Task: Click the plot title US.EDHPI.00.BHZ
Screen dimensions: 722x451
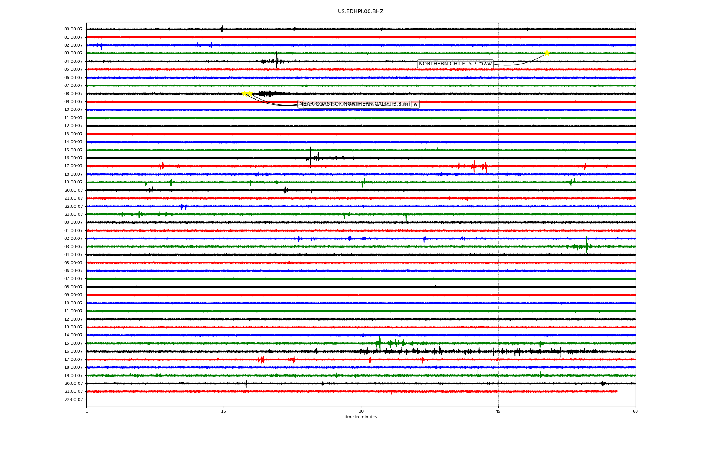Action: [361, 12]
